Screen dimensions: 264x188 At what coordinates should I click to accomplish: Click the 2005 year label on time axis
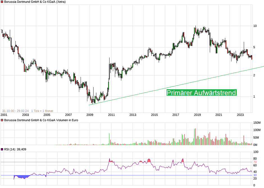pos(47,115)
